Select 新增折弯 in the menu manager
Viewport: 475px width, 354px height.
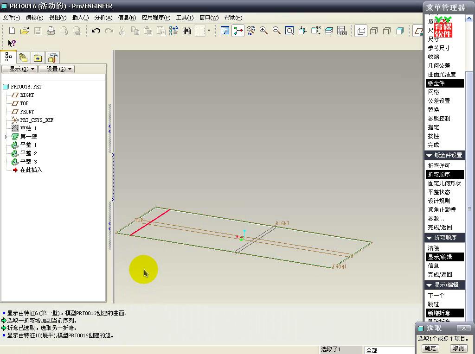pos(444,313)
